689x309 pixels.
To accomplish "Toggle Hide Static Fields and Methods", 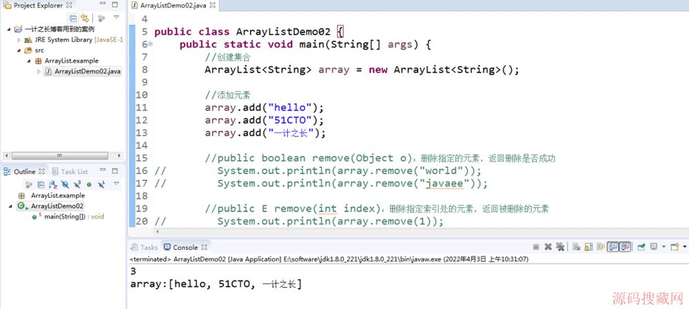I will (77, 184).
